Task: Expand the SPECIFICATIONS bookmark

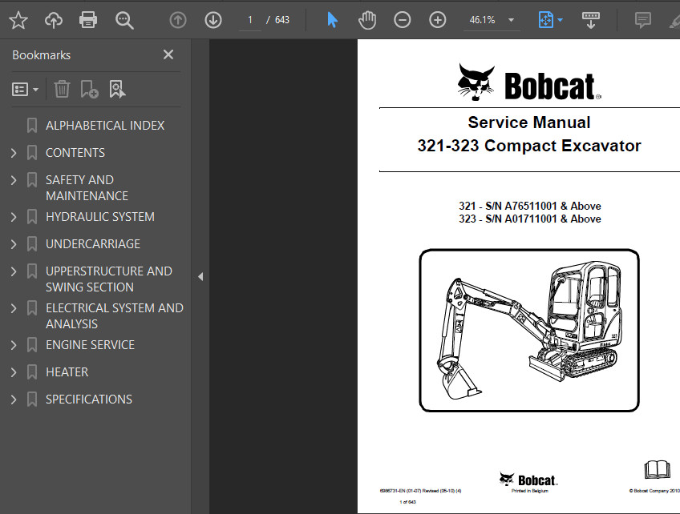Action: coord(14,400)
